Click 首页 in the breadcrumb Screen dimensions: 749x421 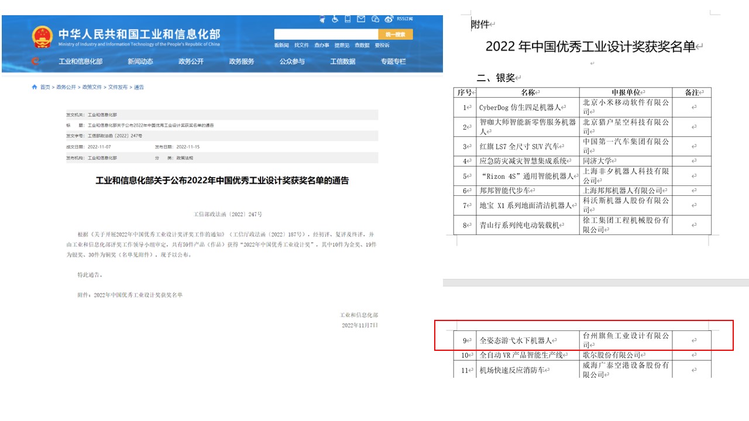(x=45, y=87)
